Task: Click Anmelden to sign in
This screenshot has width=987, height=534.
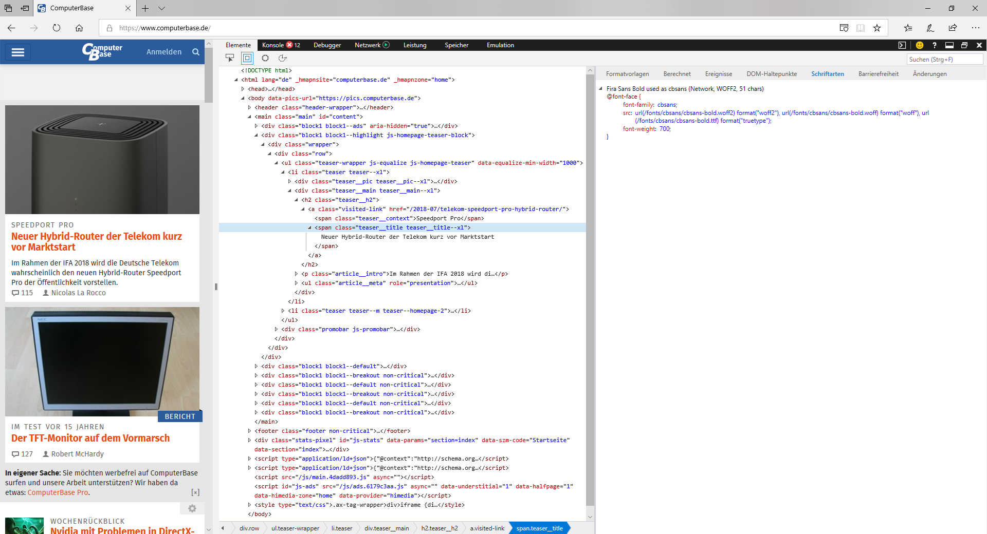Action: (x=164, y=52)
